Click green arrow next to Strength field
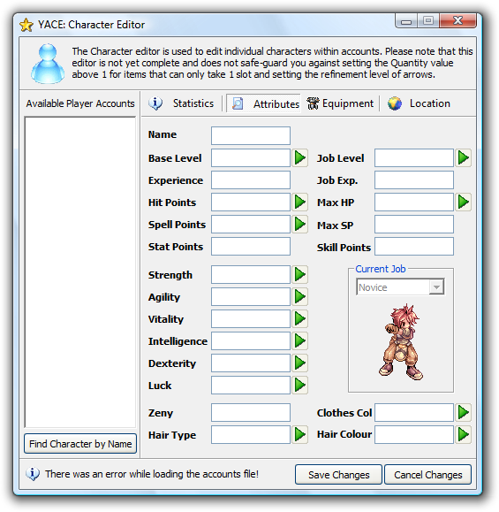The image size is (499, 512). 299,275
